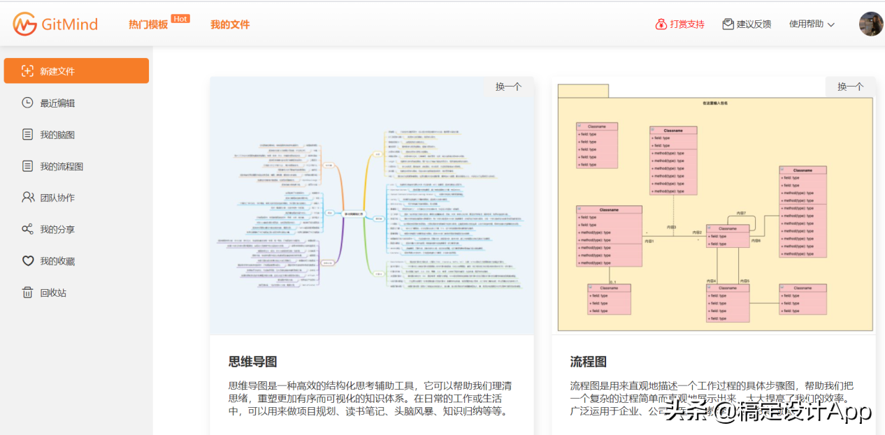885x435 pixels.
Task: Open the flowchart UML template thumbnail
Action: [714, 205]
